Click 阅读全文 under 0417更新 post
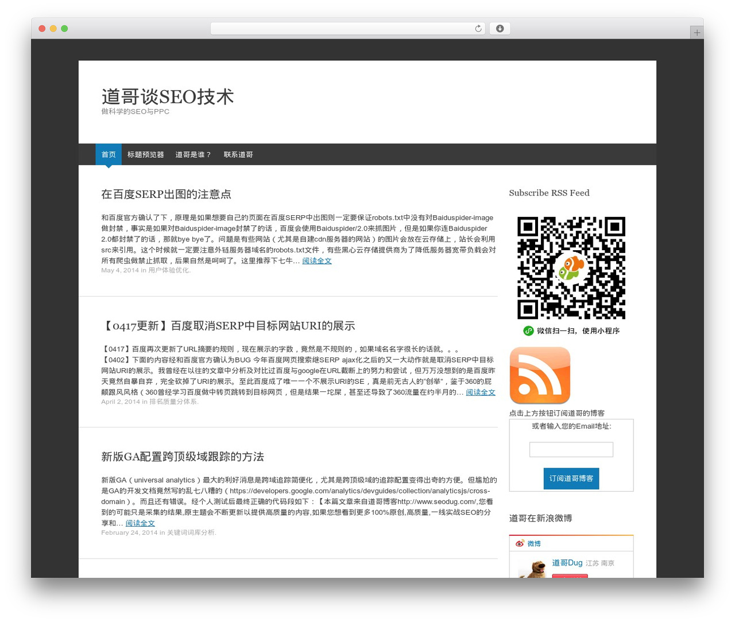This screenshot has height=622, width=735. coord(481,392)
